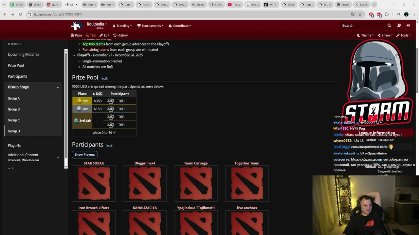419x235 pixels.
Task: Click the 1st place gold medal icon
Action: pos(79,101)
